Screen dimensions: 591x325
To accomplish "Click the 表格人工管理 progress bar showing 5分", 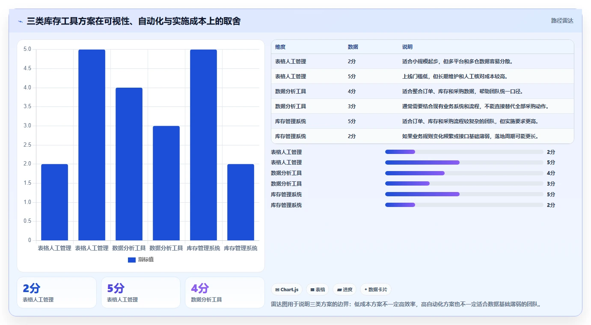I will (x=464, y=162).
